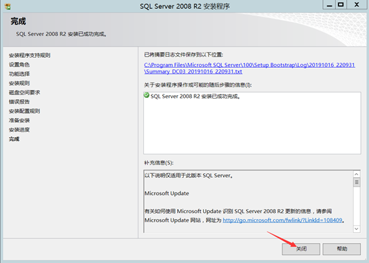Select 安装程序支持规则 step
The width and height of the screenshot is (369, 263).
30,55
